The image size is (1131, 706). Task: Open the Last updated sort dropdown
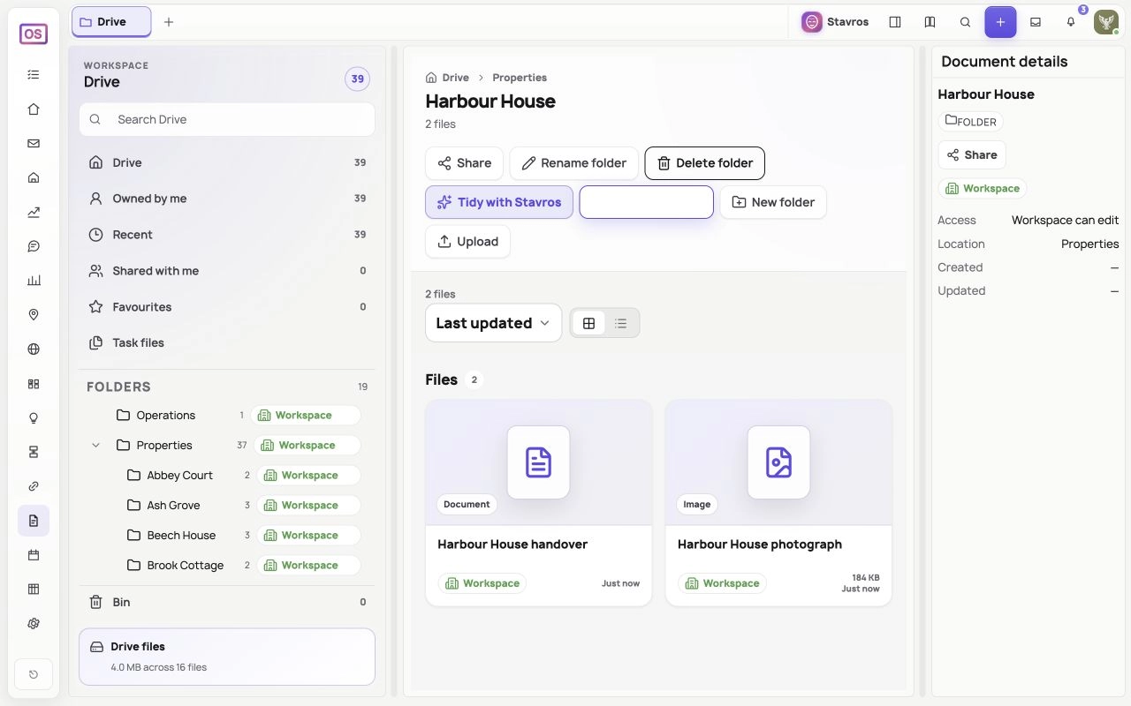tap(493, 323)
